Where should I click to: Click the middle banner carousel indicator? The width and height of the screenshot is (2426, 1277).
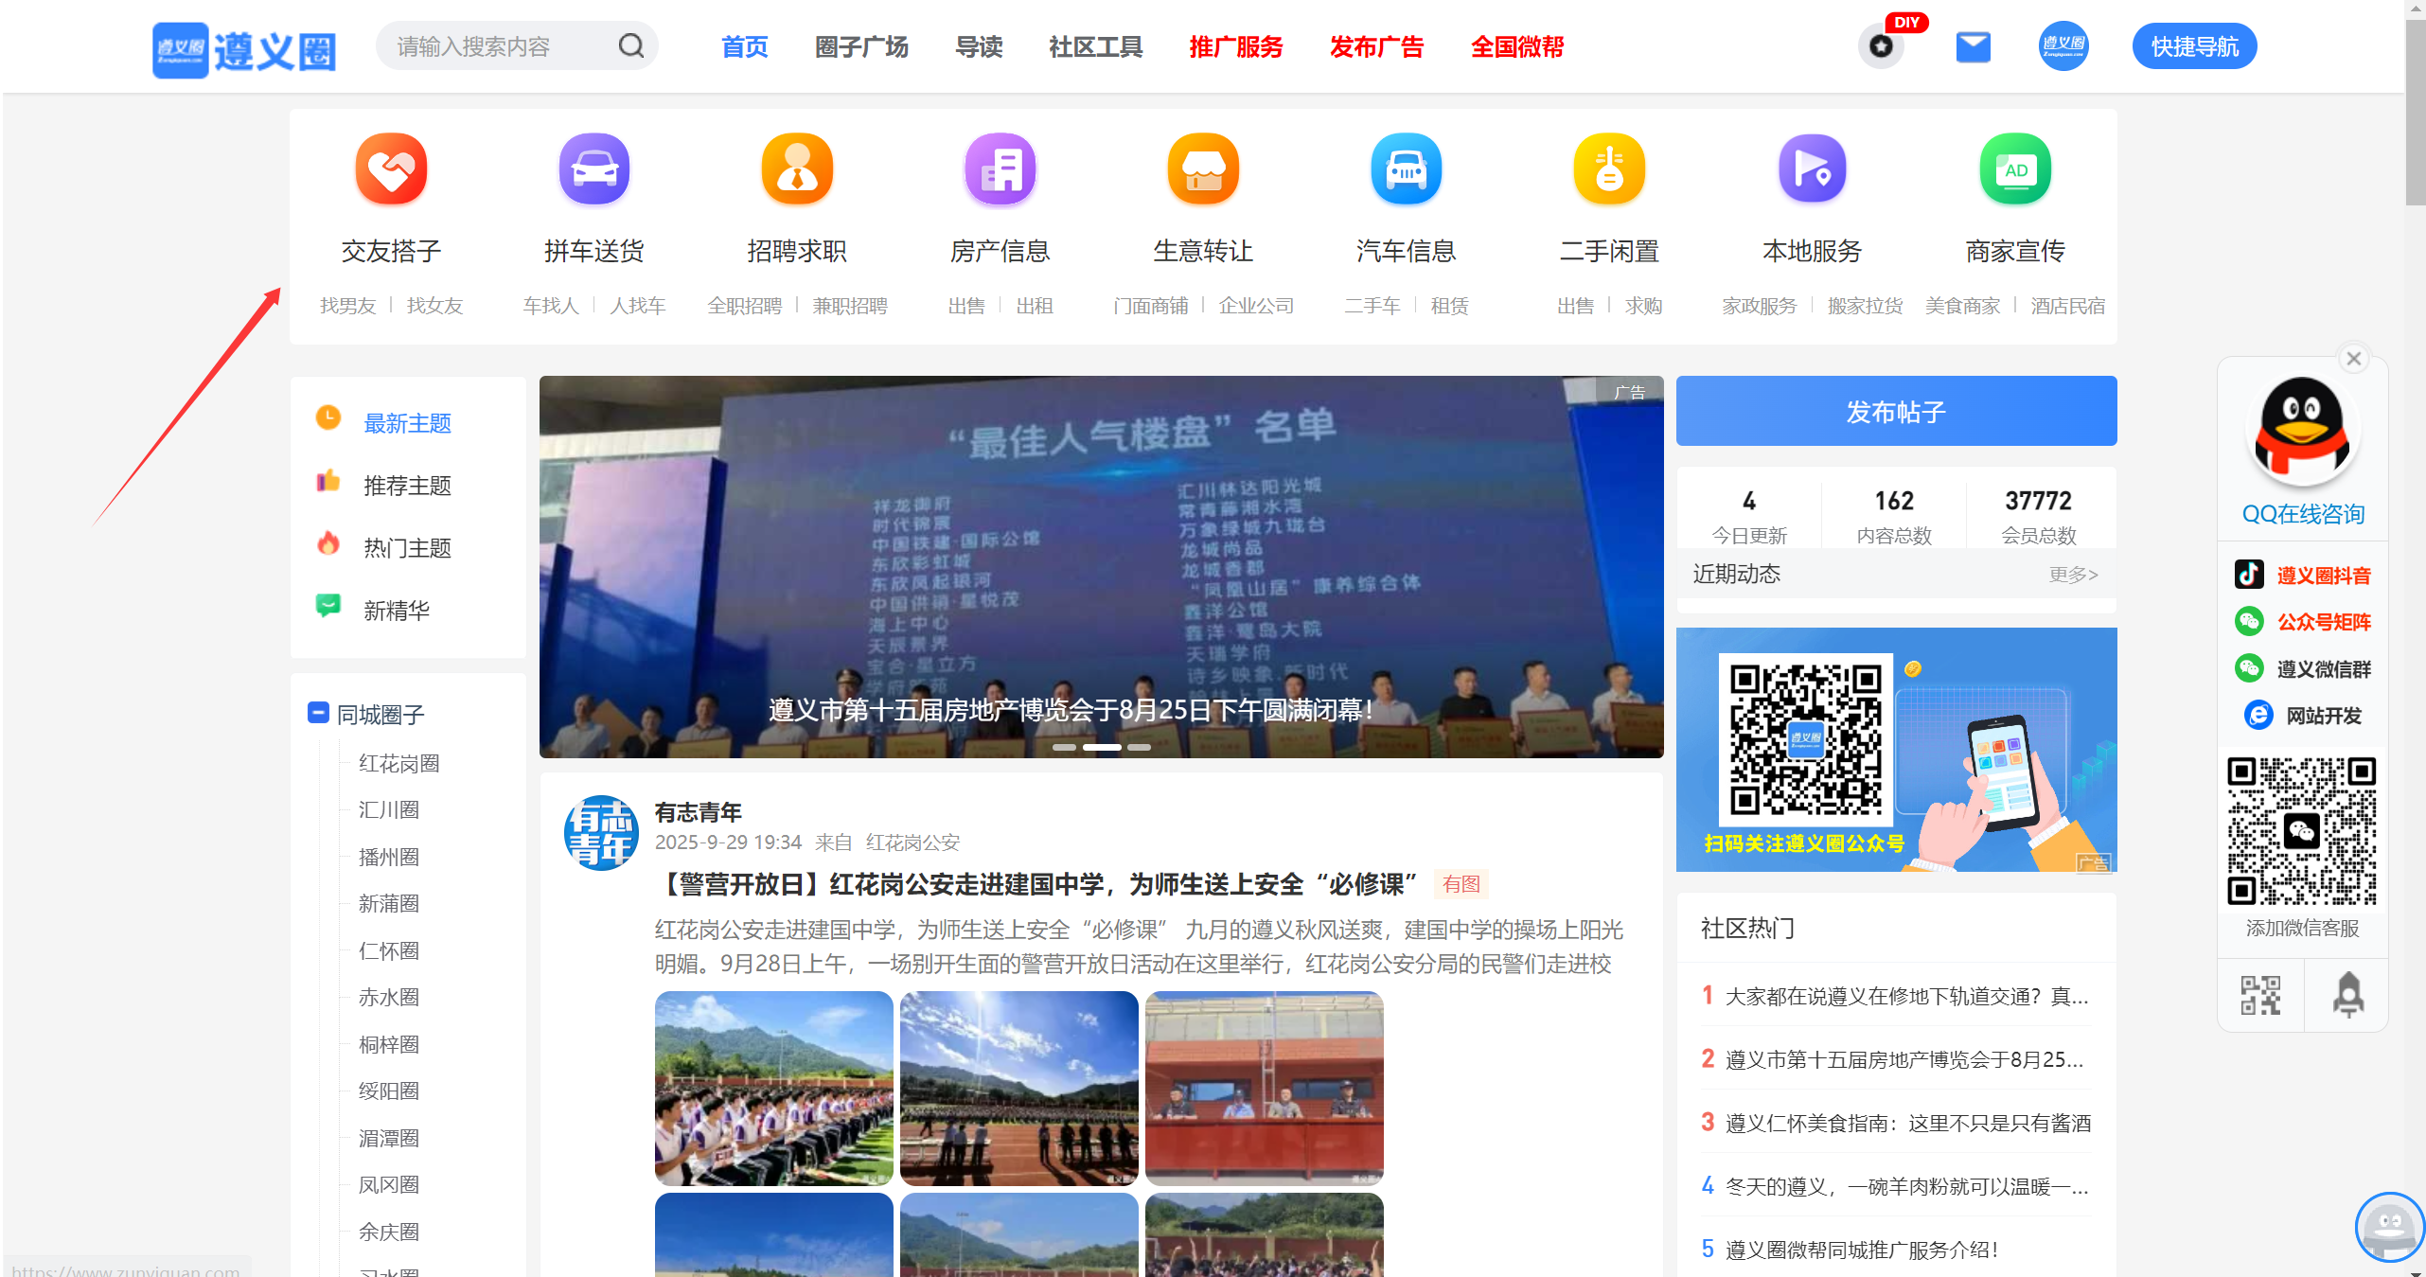point(1102,748)
